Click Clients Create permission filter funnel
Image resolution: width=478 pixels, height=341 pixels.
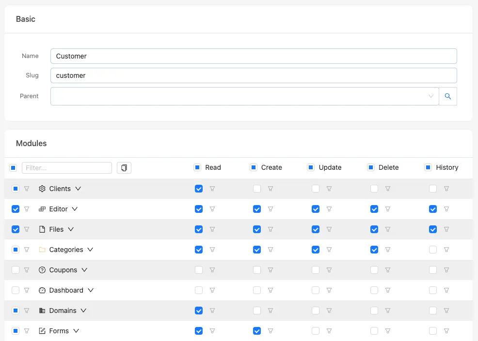[x=271, y=189]
